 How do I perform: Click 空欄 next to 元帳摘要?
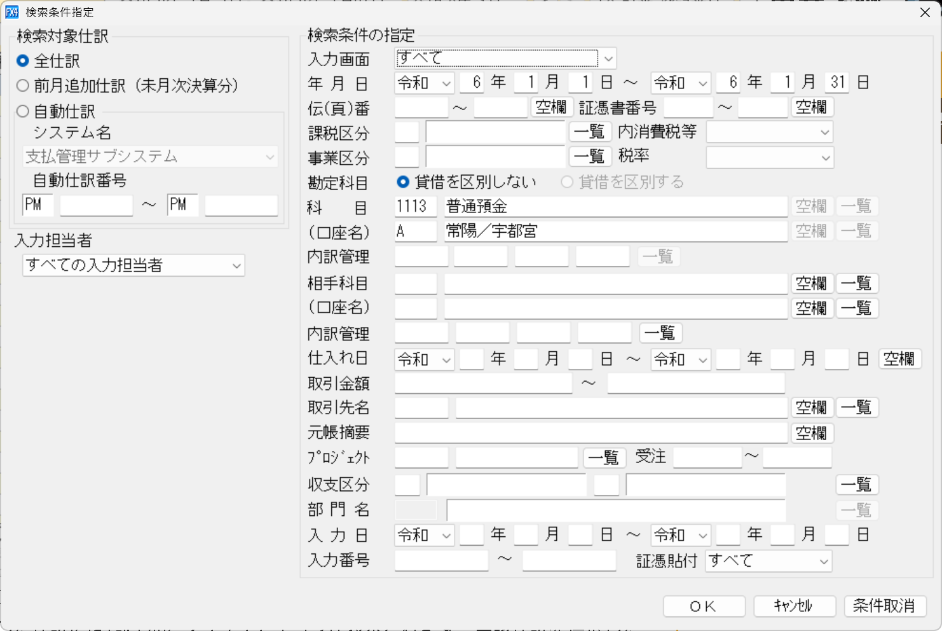tap(812, 433)
